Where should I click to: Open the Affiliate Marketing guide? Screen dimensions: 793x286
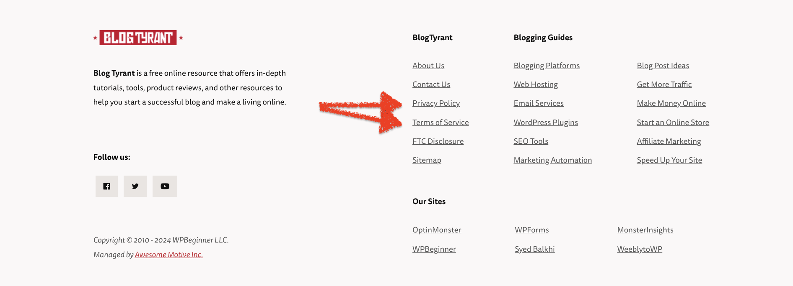click(669, 141)
